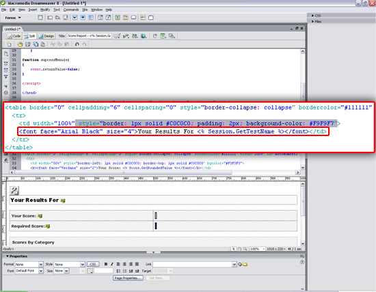This screenshot has width=376, height=292.
Task: Open the Format dropdown in Properties
Action: [x=41, y=265]
